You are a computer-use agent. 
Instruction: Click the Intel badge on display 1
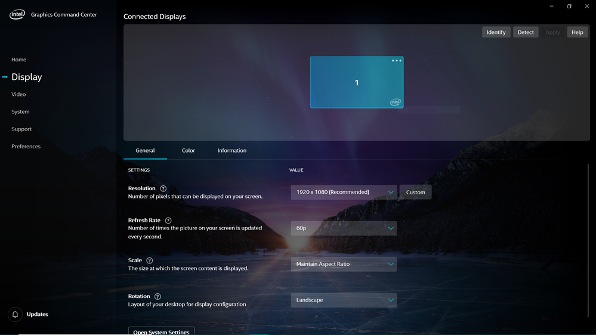pos(396,102)
